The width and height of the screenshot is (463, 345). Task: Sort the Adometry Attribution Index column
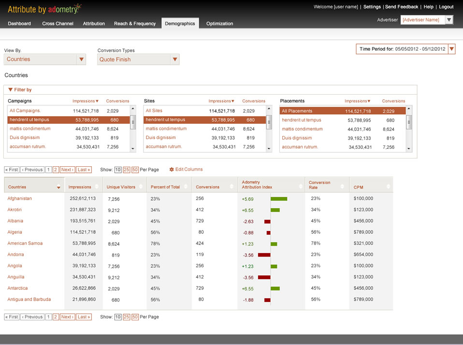[x=301, y=187]
